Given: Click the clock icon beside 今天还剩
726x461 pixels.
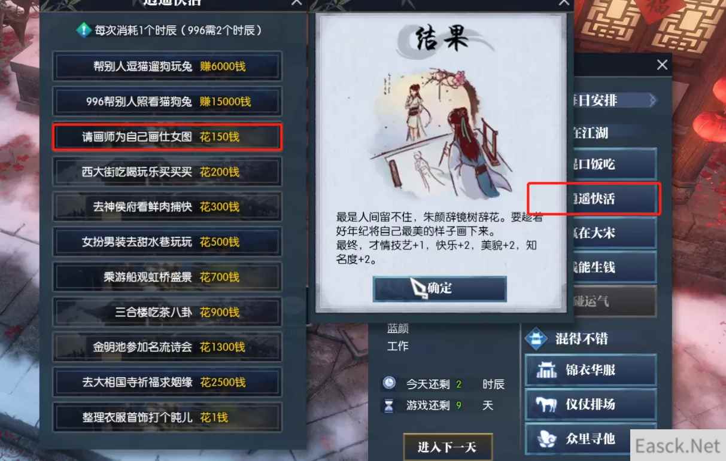Looking at the screenshot, I should tap(390, 383).
